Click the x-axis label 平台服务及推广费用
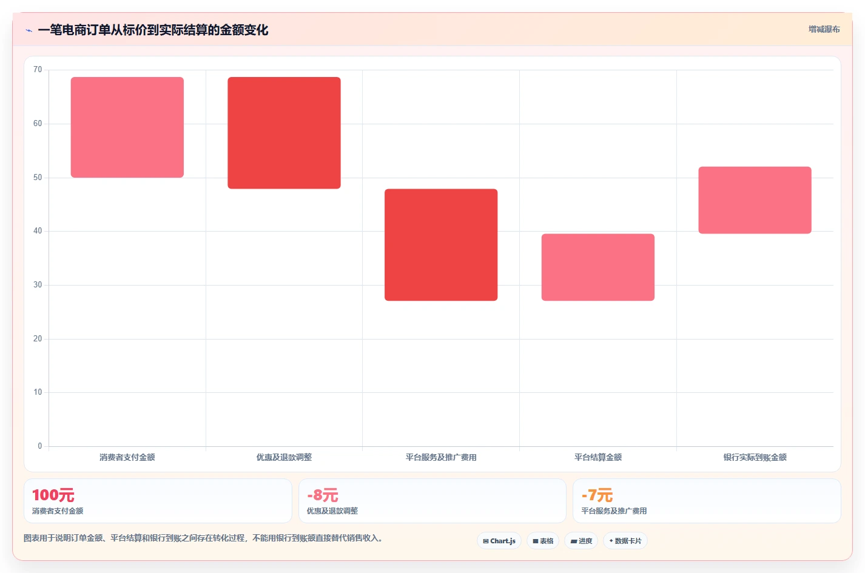 (x=441, y=457)
